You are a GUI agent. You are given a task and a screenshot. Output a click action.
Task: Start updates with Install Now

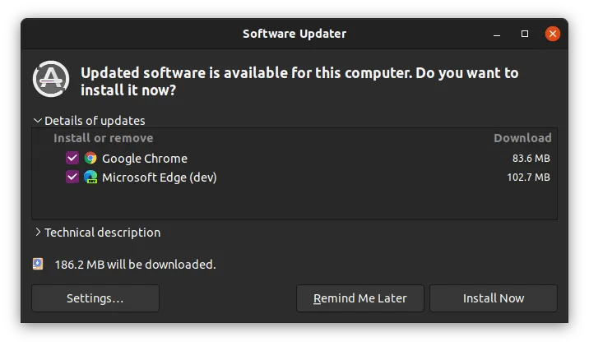tap(493, 298)
